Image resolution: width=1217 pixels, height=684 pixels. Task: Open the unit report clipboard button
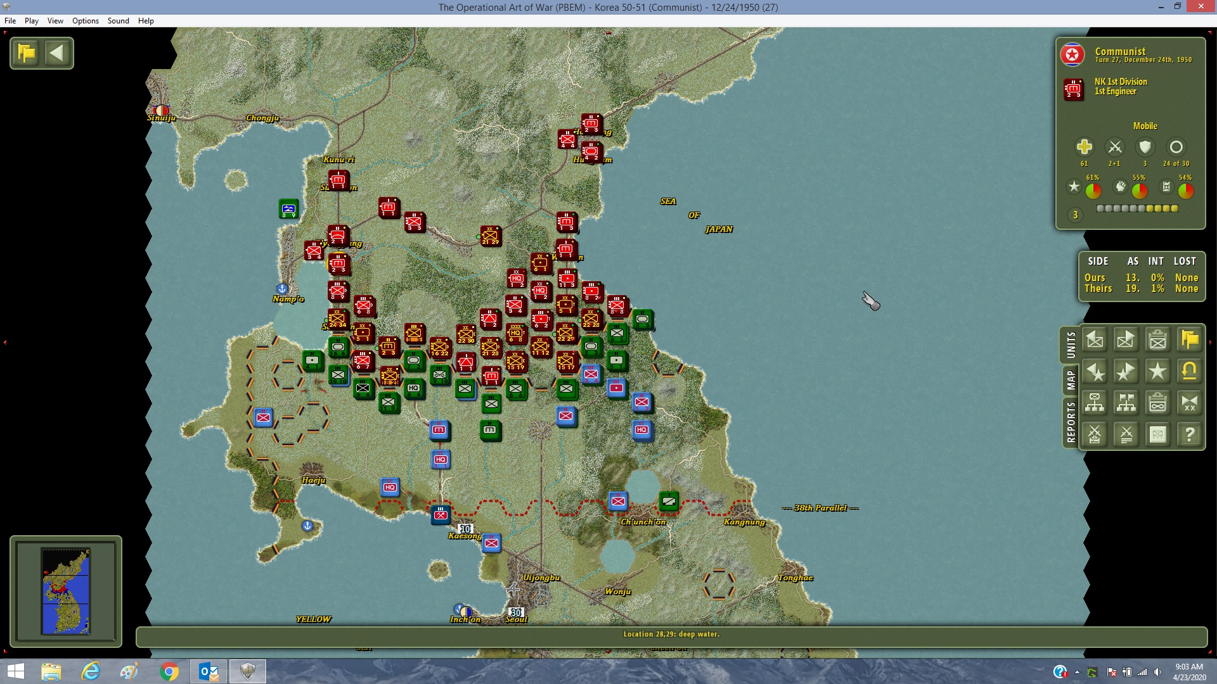1158,340
